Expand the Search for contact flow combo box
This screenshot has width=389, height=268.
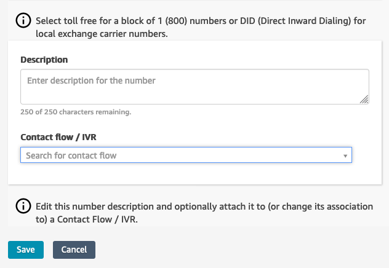[x=186, y=155]
